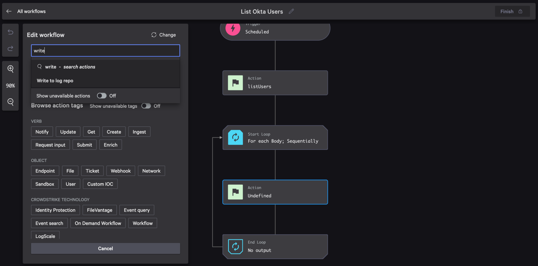Image resolution: width=538 pixels, height=266 pixels.
Task: Click the Scheduled trigger lightning icon
Action: tap(232, 28)
